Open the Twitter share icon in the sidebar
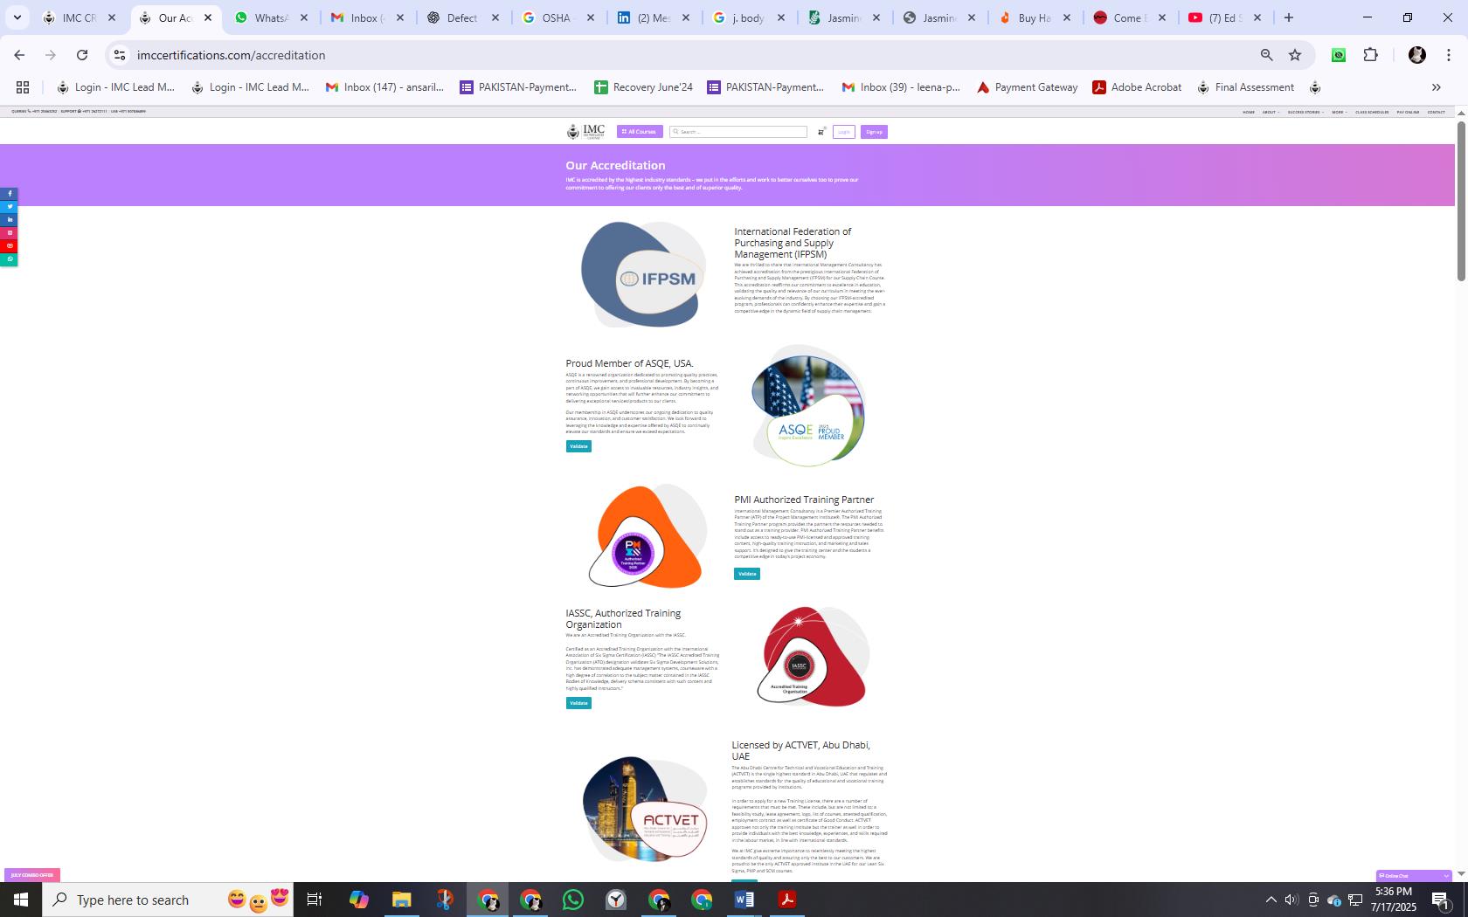 (9, 207)
